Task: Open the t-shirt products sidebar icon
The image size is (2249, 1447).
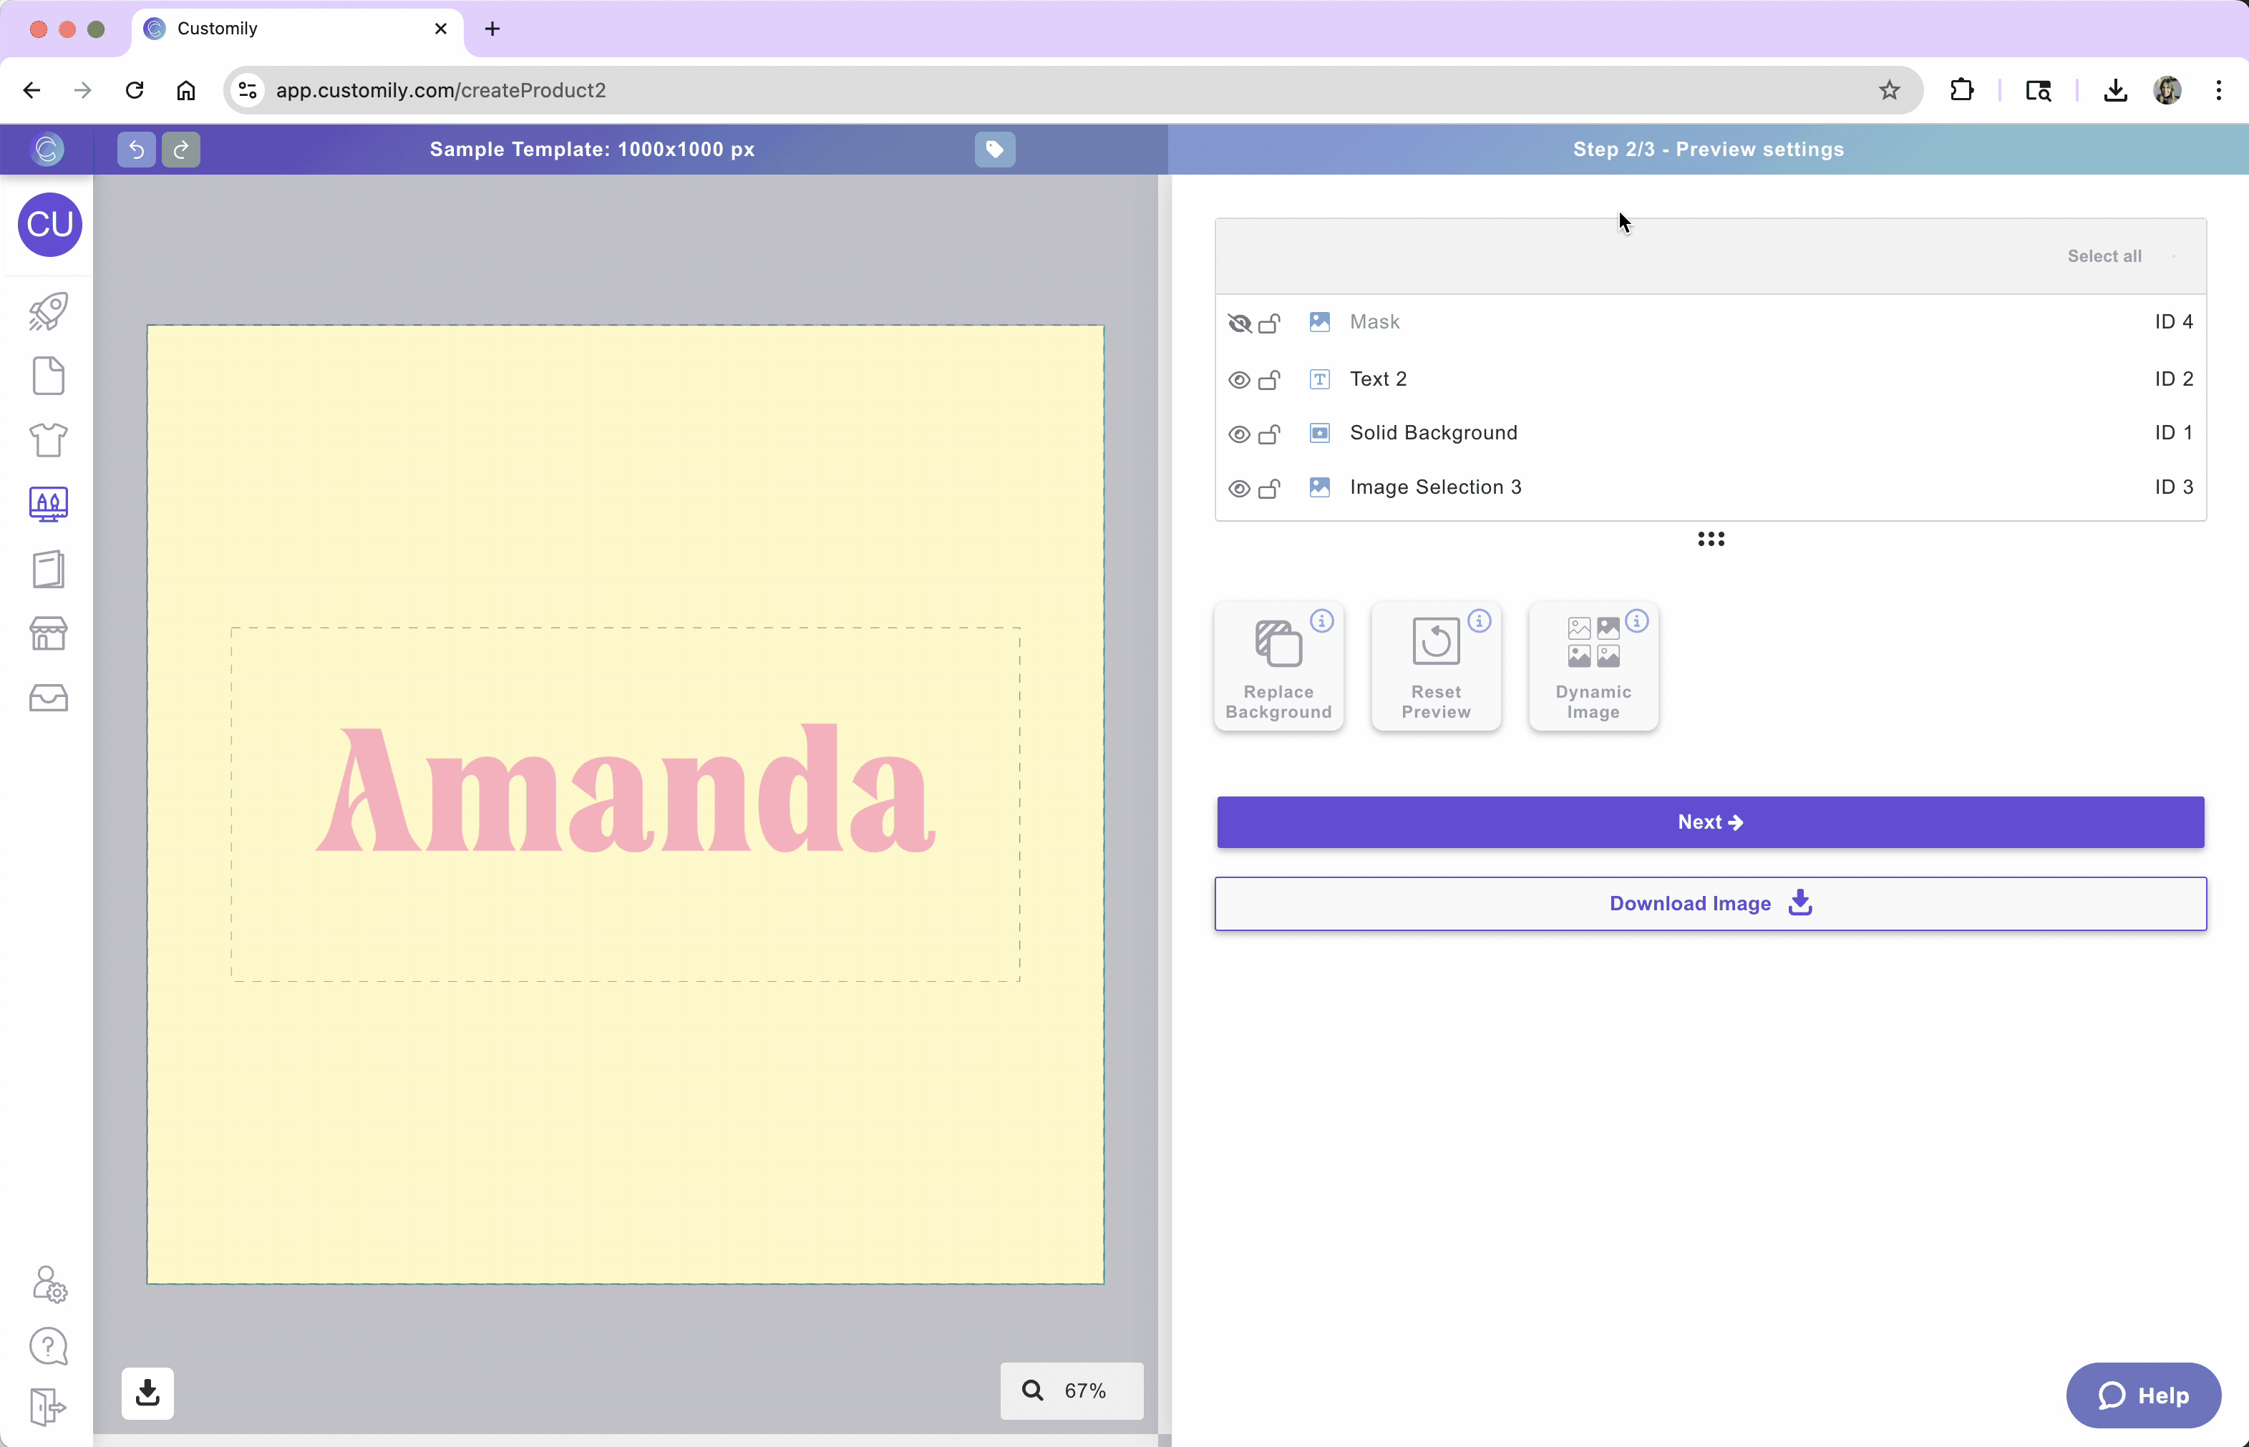Action: pos(49,439)
